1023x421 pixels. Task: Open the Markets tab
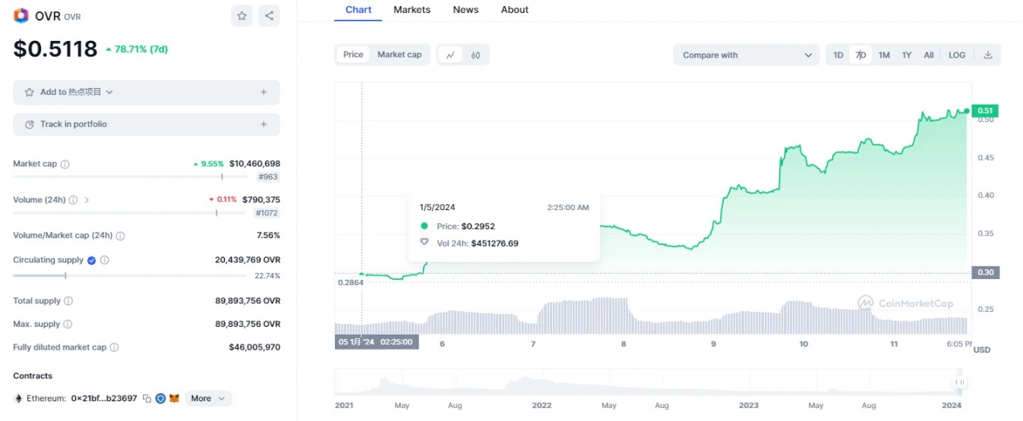(412, 10)
